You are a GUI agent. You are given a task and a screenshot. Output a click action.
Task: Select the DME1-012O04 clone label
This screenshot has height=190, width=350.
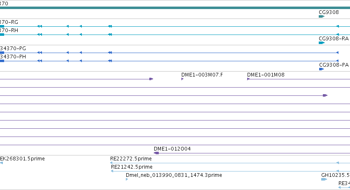point(172,149)
